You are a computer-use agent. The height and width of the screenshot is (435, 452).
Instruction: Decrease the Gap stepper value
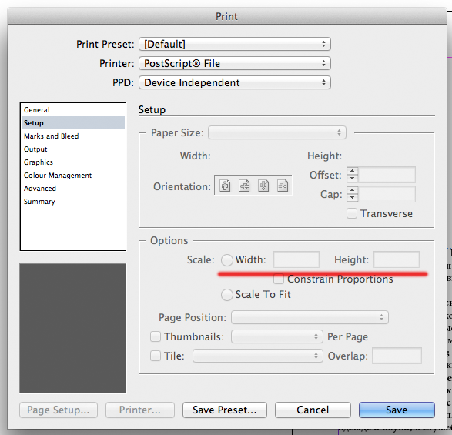352,198
